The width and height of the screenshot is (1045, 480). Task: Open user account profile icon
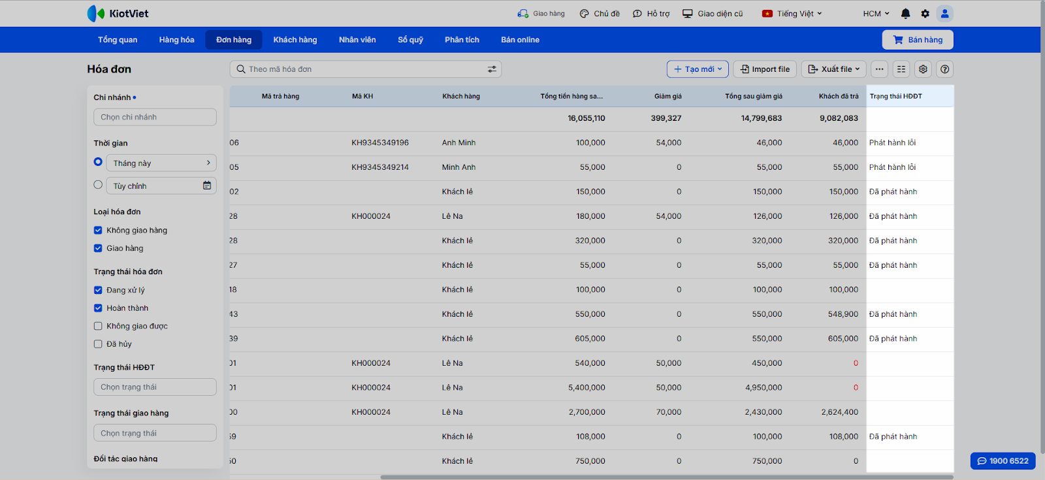(x=944, y=14)
